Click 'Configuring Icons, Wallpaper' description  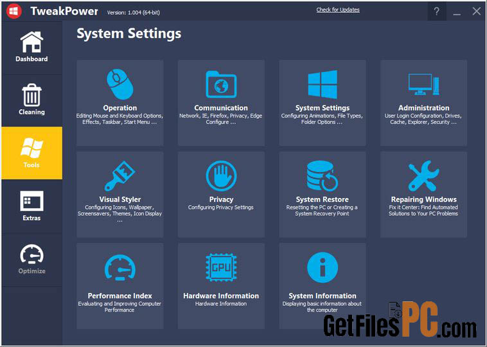(x=120, y=208)
